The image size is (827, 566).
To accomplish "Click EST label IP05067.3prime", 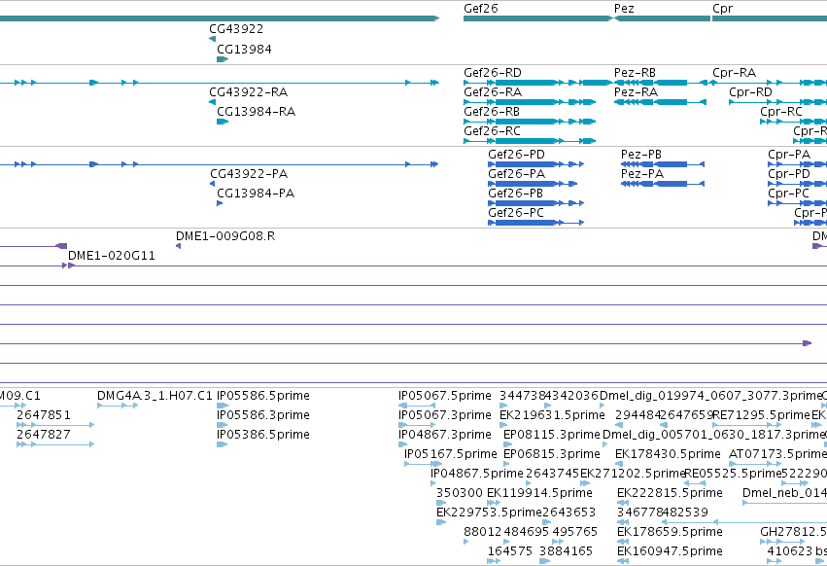I will [x=445, y=415].
